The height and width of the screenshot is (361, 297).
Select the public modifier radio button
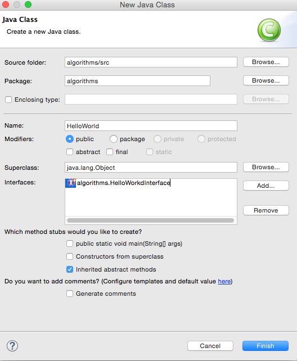(70, 139)
